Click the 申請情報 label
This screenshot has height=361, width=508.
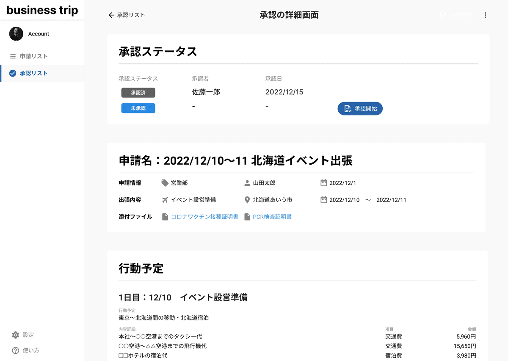pos(130,183)
